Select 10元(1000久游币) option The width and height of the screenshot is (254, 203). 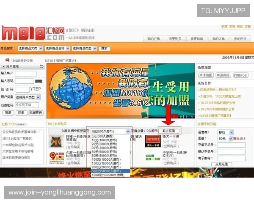(110, 140)
